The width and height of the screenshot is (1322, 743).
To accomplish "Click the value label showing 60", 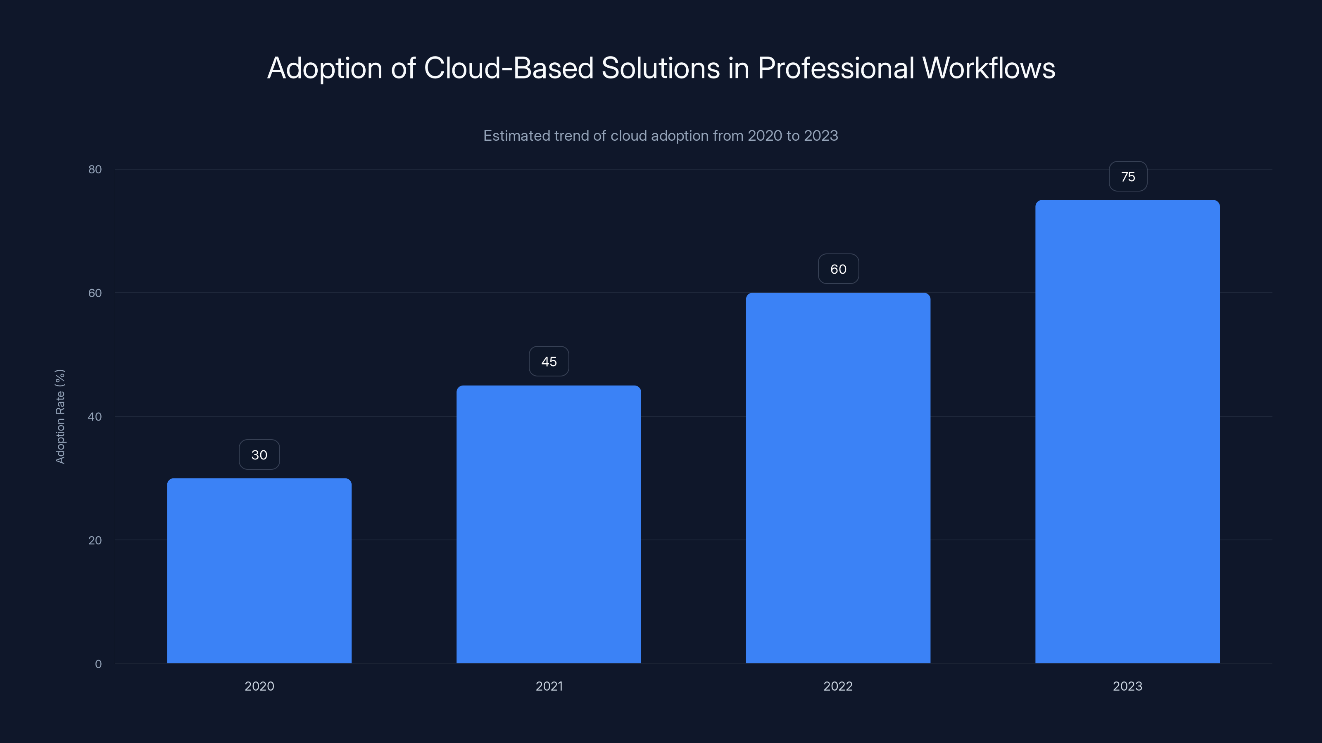I will click(x=838, y=268).
